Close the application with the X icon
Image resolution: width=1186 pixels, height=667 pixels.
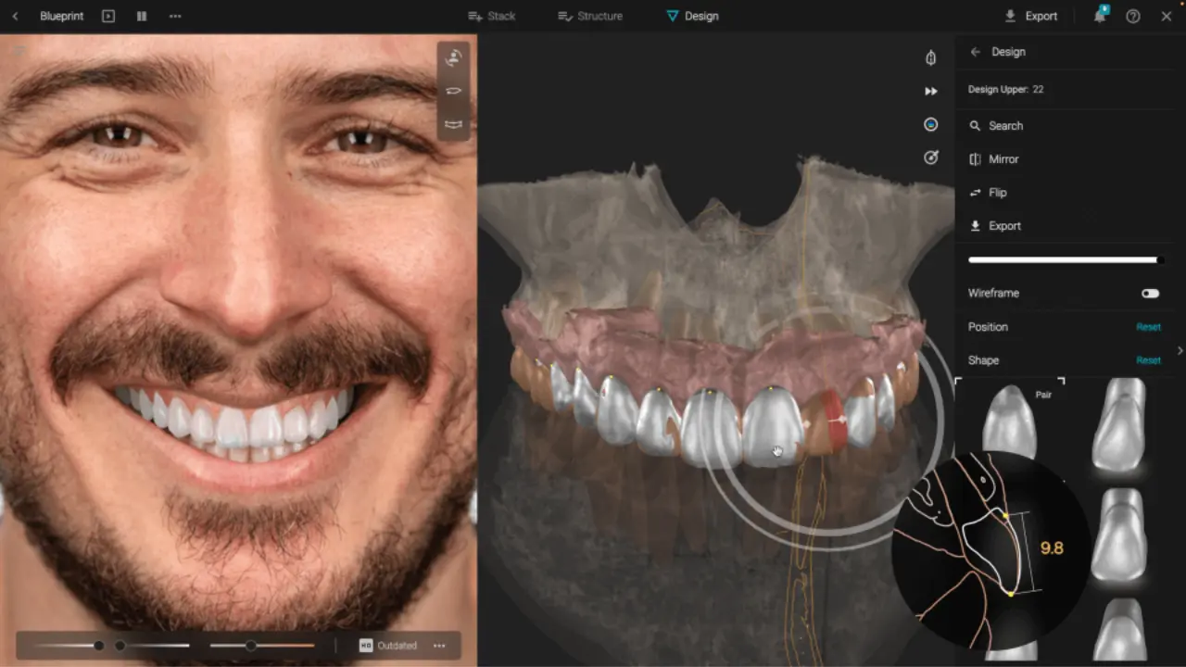coord(1167,16)
